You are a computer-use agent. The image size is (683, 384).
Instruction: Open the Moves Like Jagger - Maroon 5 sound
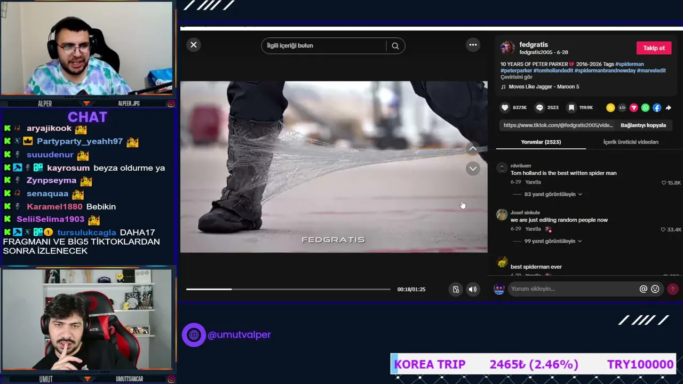tap(544, 87)
